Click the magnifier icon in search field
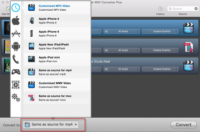This screenshot has width=200, height=132. point(170,9)
